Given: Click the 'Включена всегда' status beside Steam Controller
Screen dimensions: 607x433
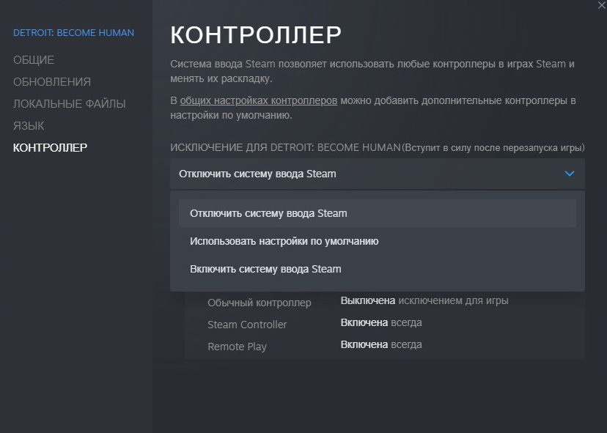Looking at the screenshot, I should tap(381, 322).
